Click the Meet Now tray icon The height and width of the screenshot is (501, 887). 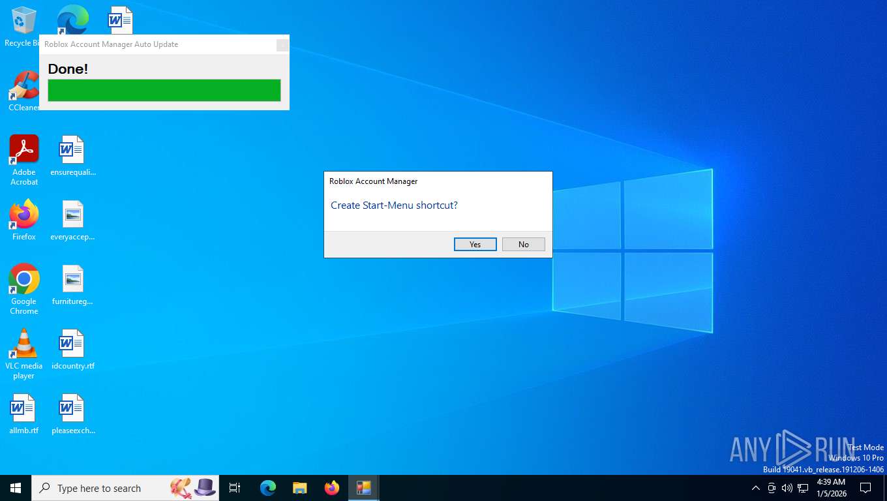(x=772, y=488)
